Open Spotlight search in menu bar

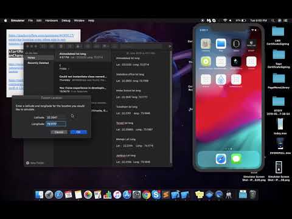click(273, 21)
